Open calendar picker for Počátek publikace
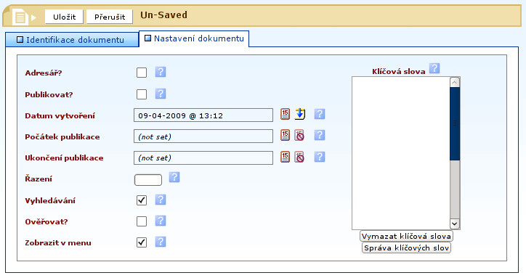 [x=285, y=135]
